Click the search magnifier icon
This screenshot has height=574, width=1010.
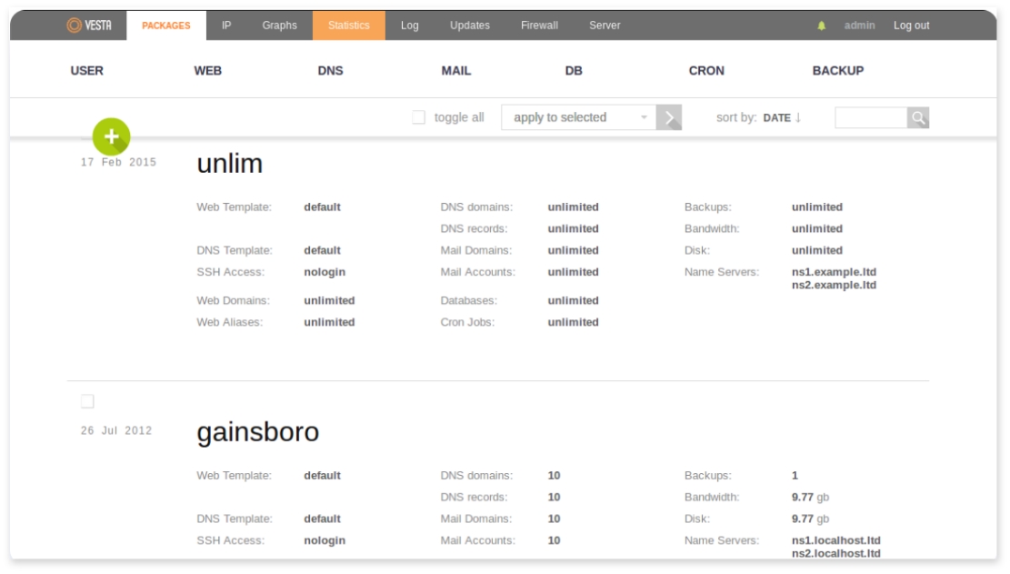(918, 117)
